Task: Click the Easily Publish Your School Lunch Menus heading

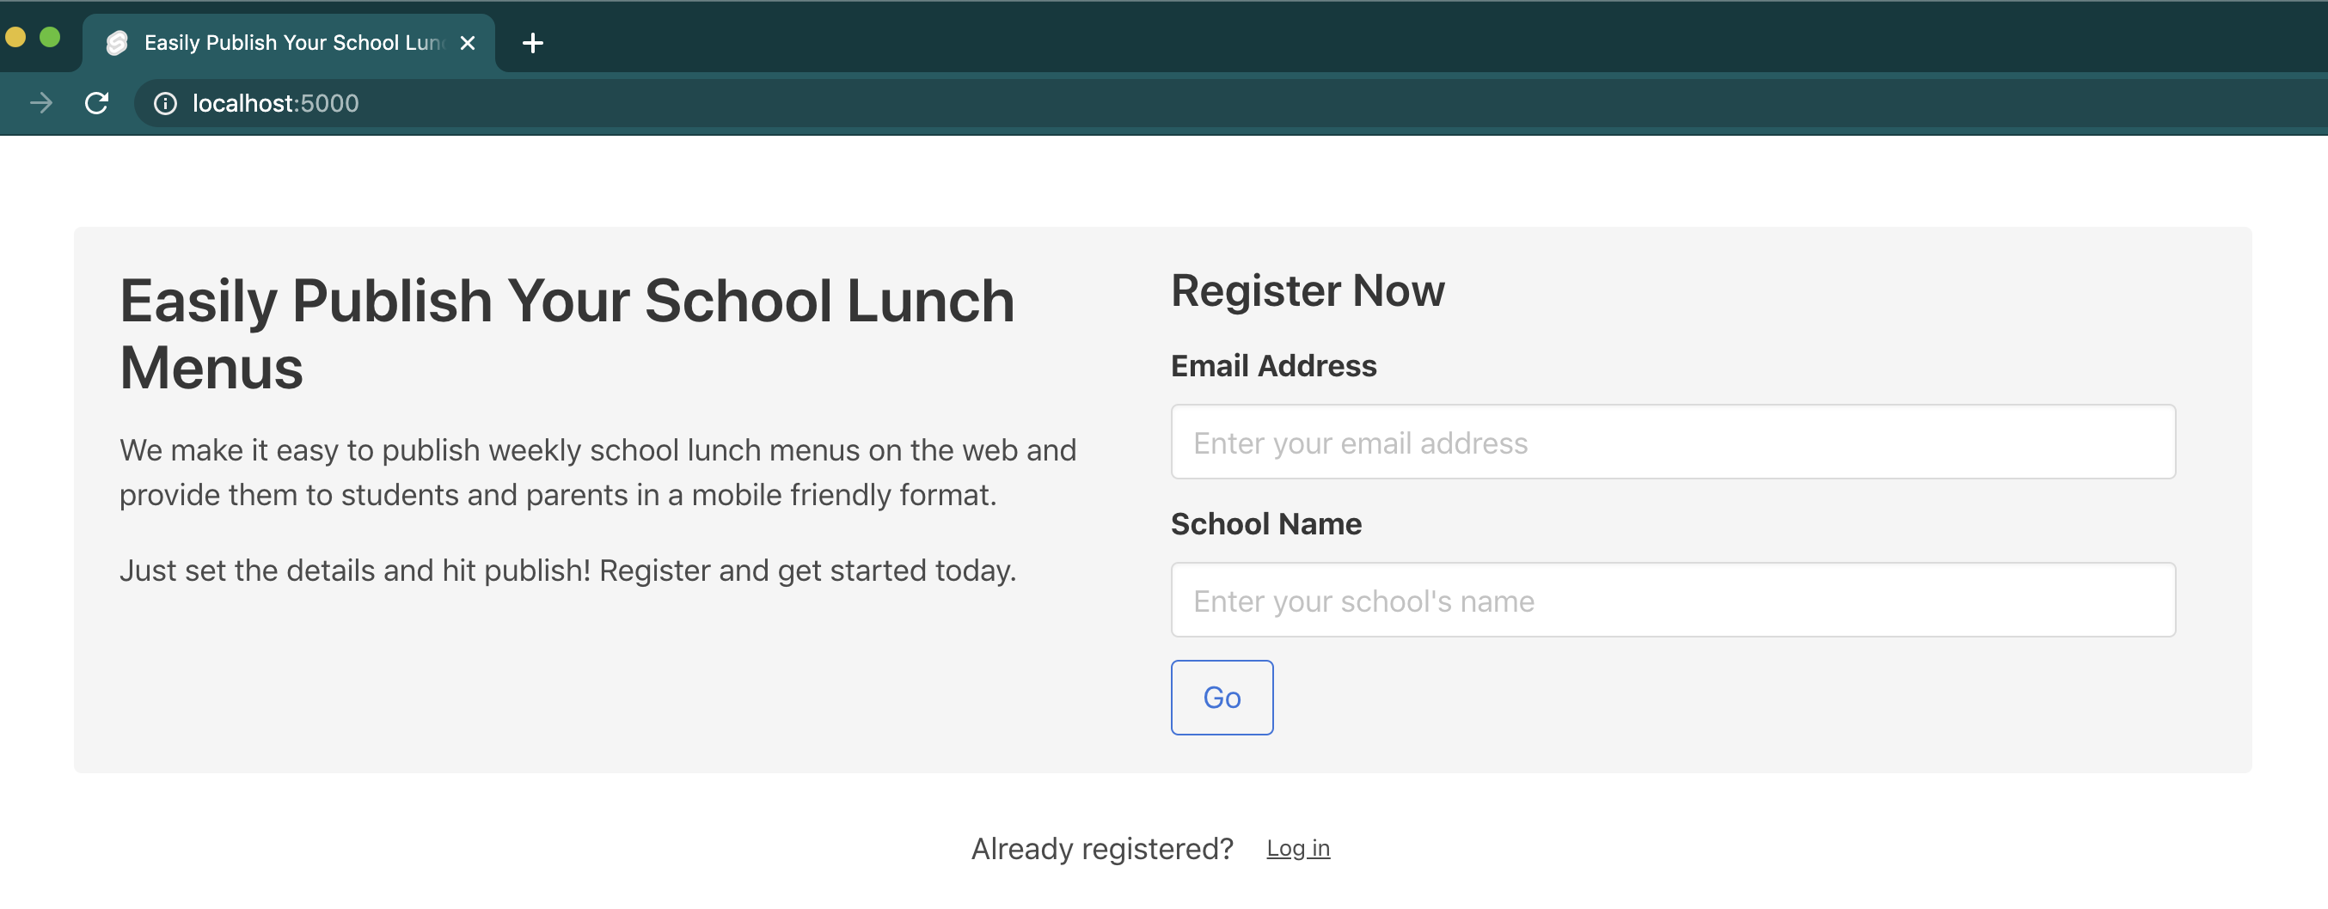Action: tap(567, 333)
